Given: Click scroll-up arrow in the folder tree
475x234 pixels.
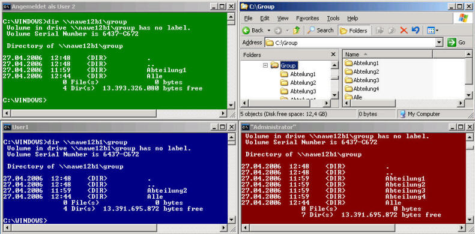Looking at the screenshot, I should click(334, 65).
